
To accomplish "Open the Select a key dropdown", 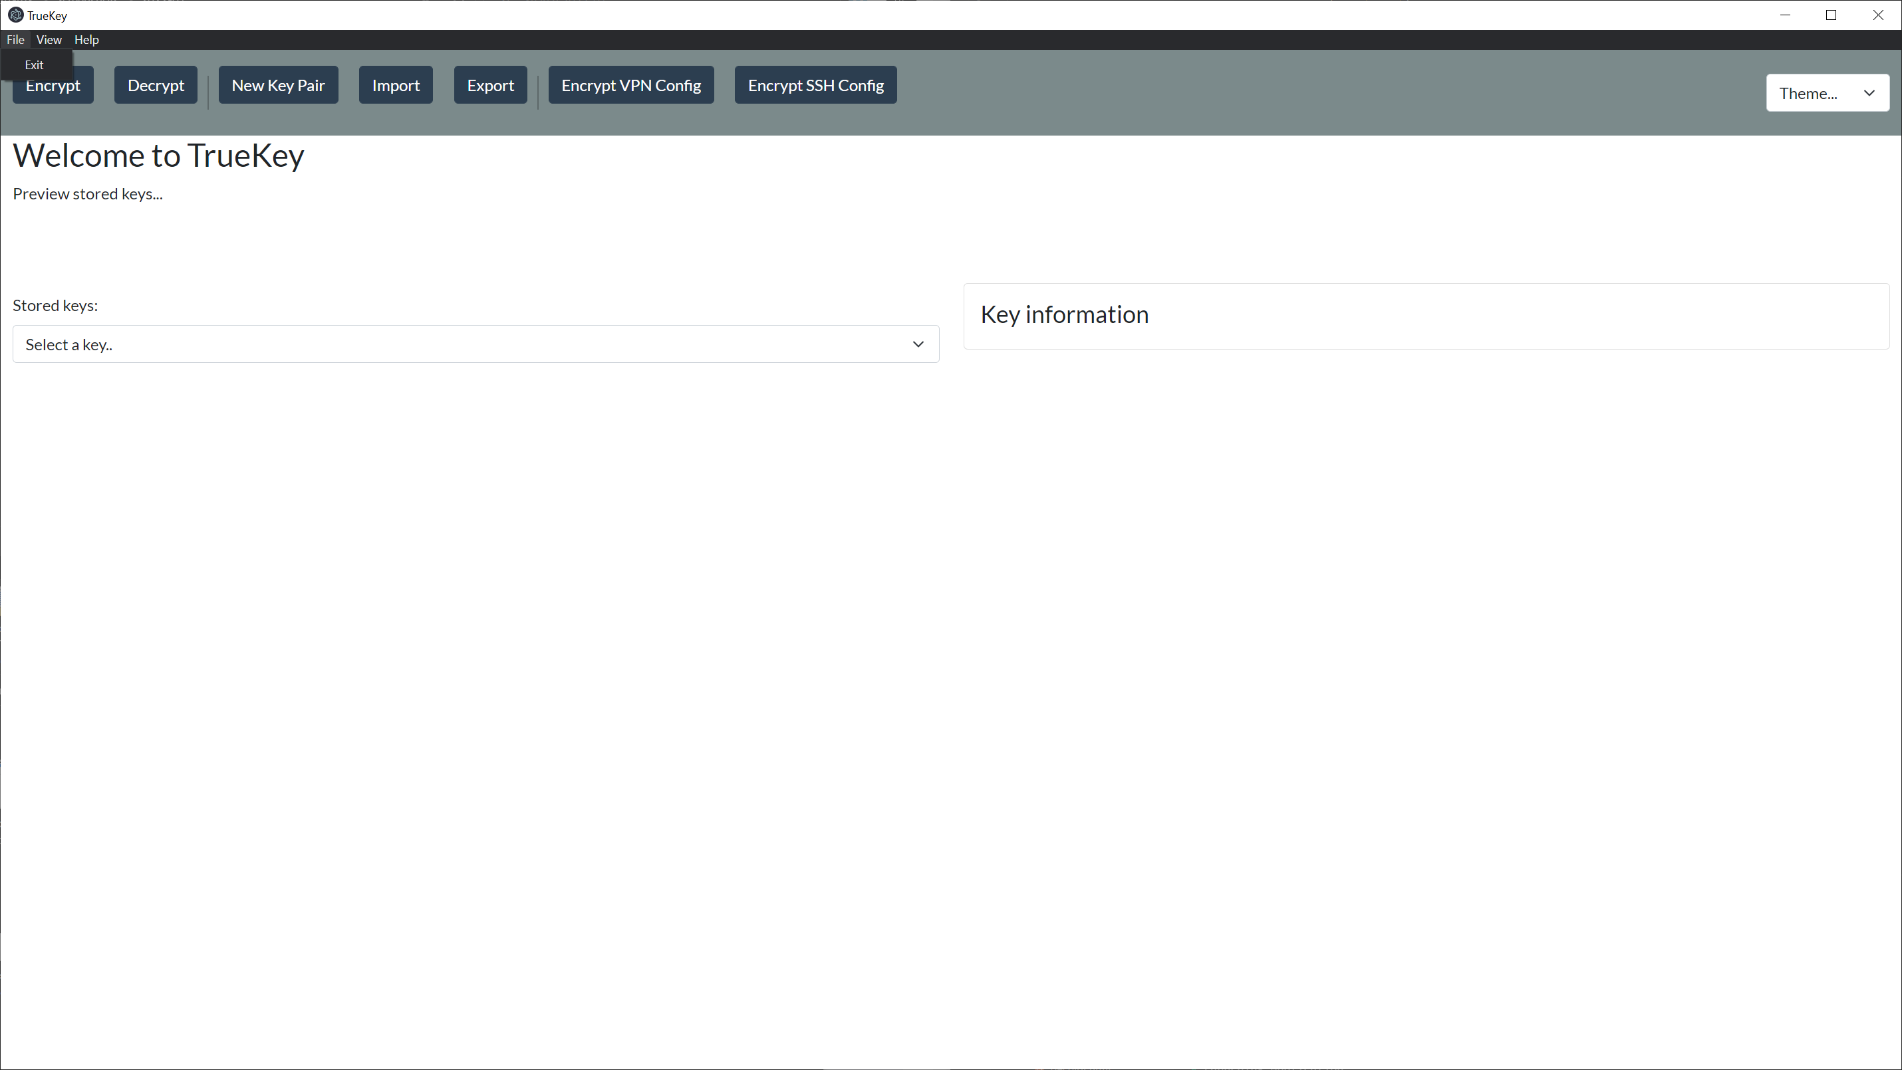I will click(475, 344).
